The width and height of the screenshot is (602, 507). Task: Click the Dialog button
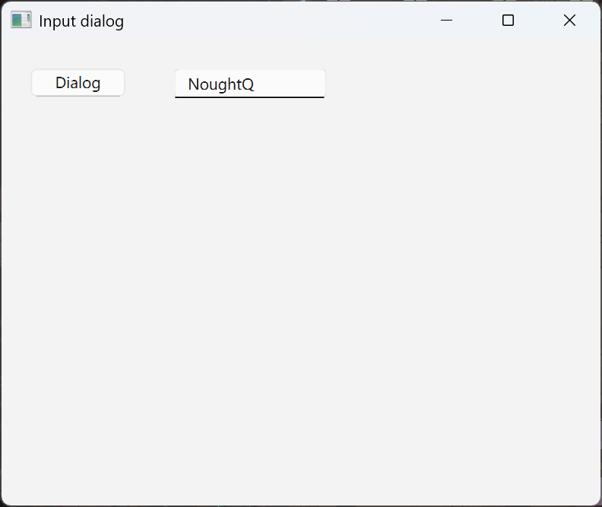78,83
